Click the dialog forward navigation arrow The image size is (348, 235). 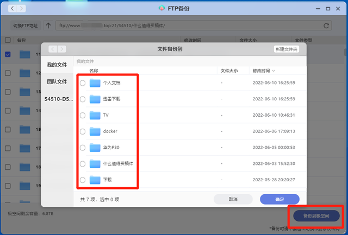coord(62,49)
